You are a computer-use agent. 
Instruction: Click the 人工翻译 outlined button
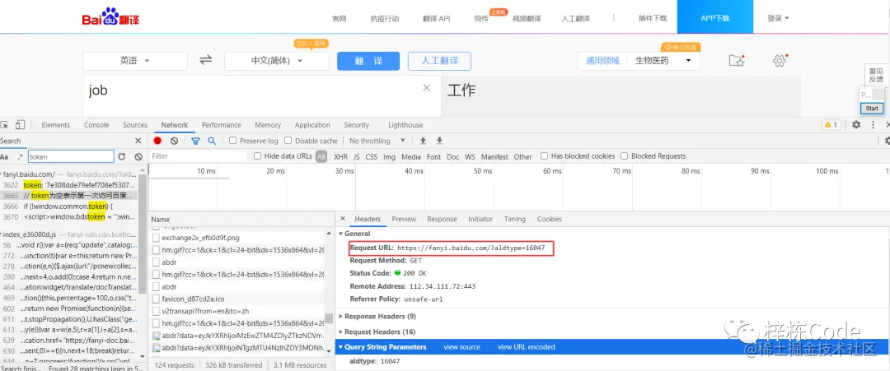point(439,61)
